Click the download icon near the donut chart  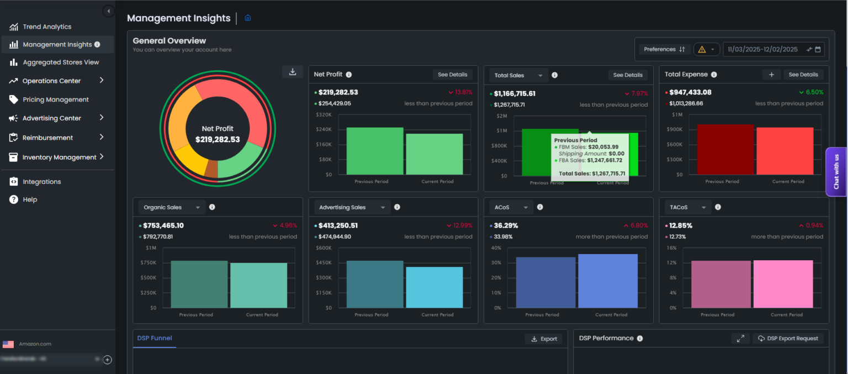pyautogui.click(x=293, y=72)
